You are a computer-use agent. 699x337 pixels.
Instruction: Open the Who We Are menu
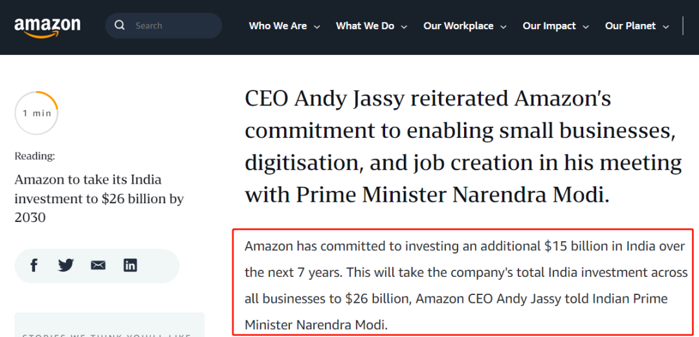click(278, 26)
